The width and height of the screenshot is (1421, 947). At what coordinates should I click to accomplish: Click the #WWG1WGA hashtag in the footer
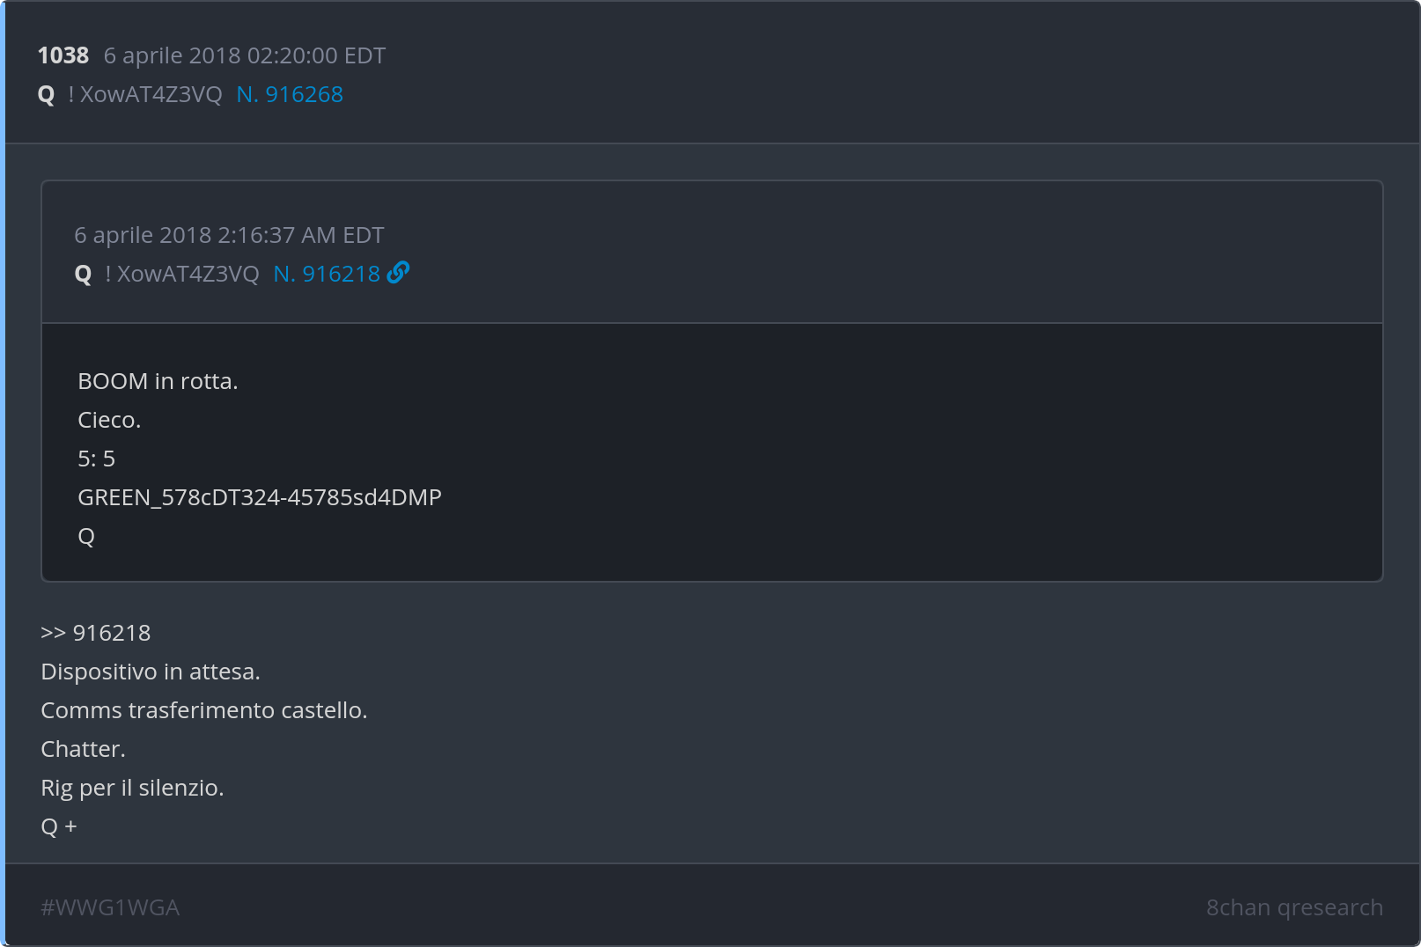(110, 907)
